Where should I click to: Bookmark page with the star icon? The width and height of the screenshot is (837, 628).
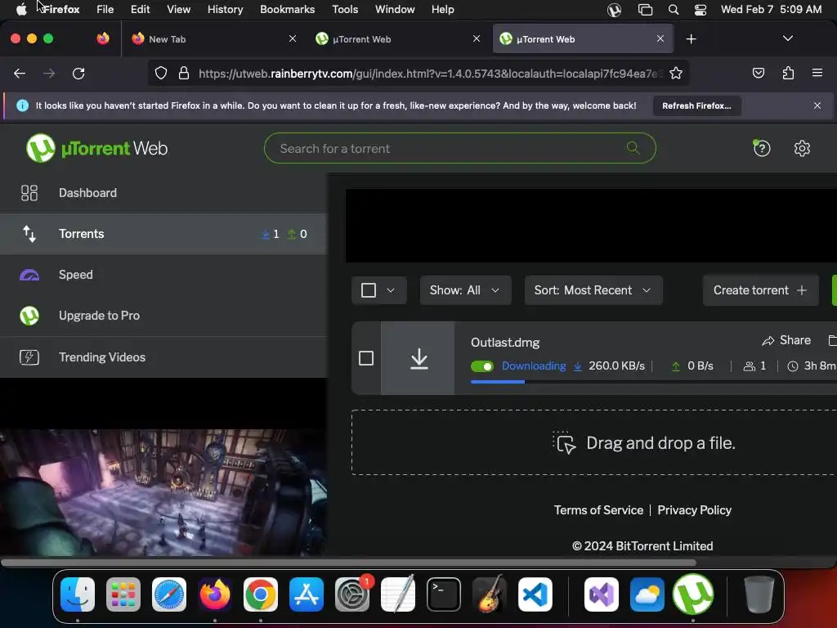click(676, 73)
